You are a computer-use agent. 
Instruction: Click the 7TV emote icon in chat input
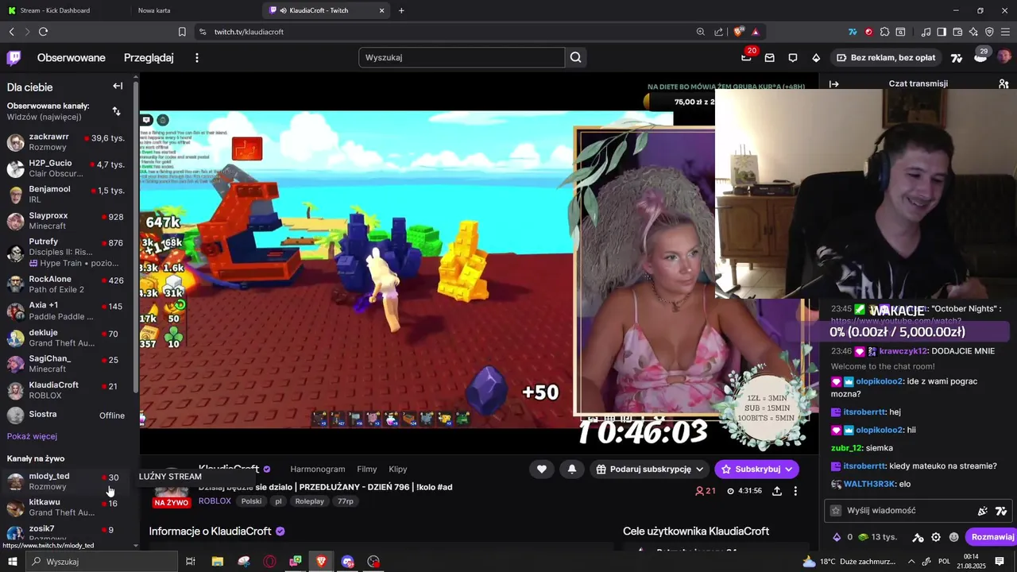tap(1001, 511)
